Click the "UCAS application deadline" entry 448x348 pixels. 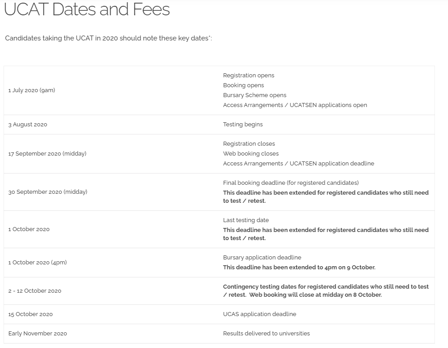(259, 314)
